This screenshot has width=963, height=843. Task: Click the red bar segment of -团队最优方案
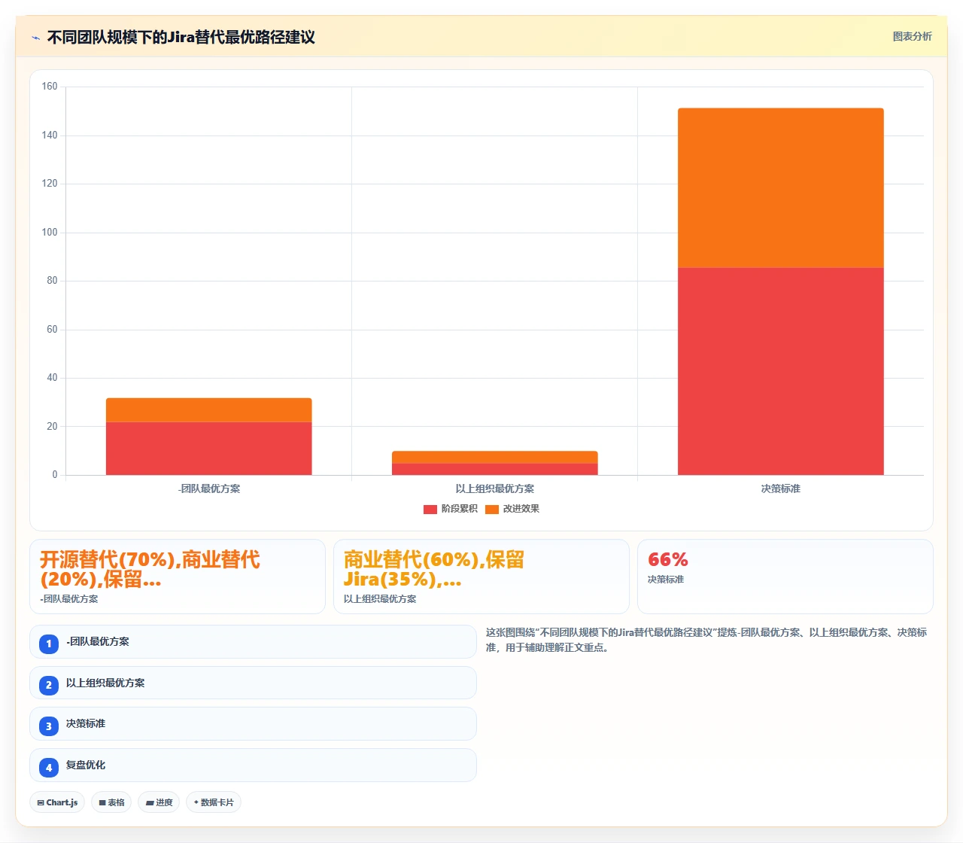click(x=209, y=449)
